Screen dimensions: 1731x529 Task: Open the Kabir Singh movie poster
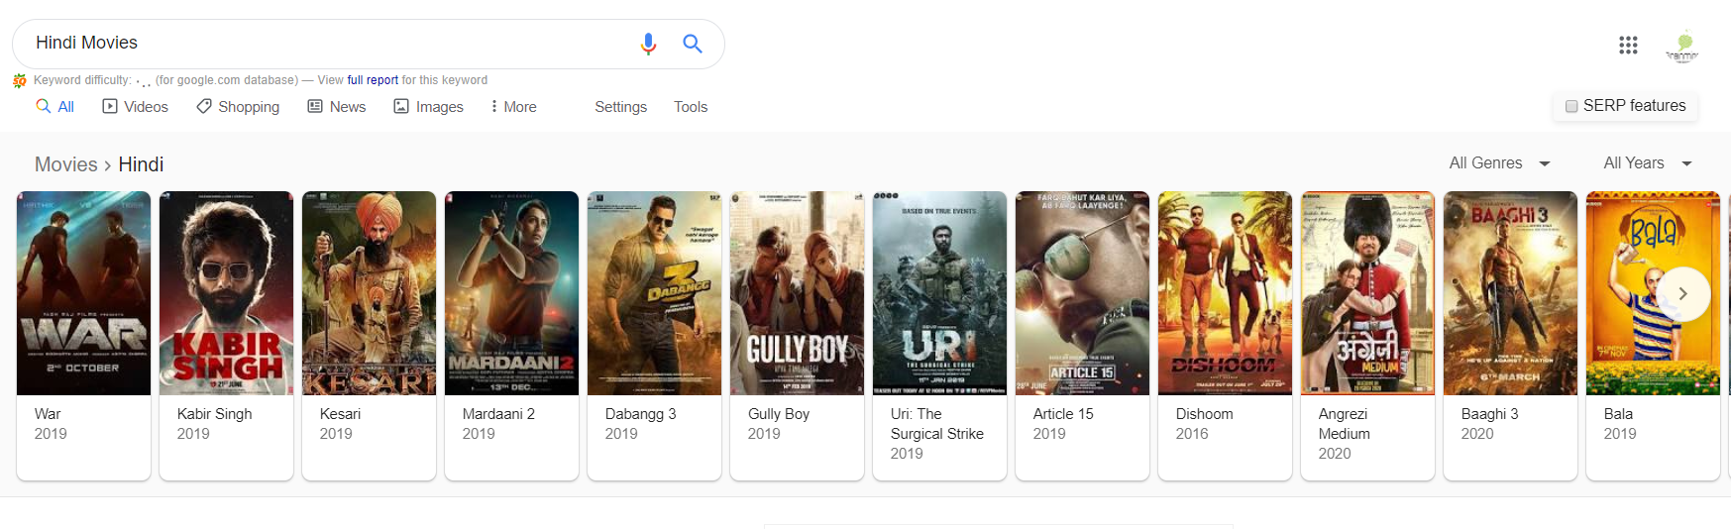point(227,293)
